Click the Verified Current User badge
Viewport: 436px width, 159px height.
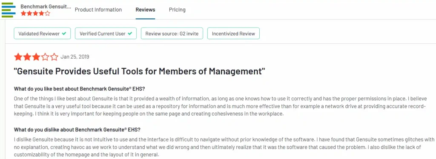click(106, 34)
